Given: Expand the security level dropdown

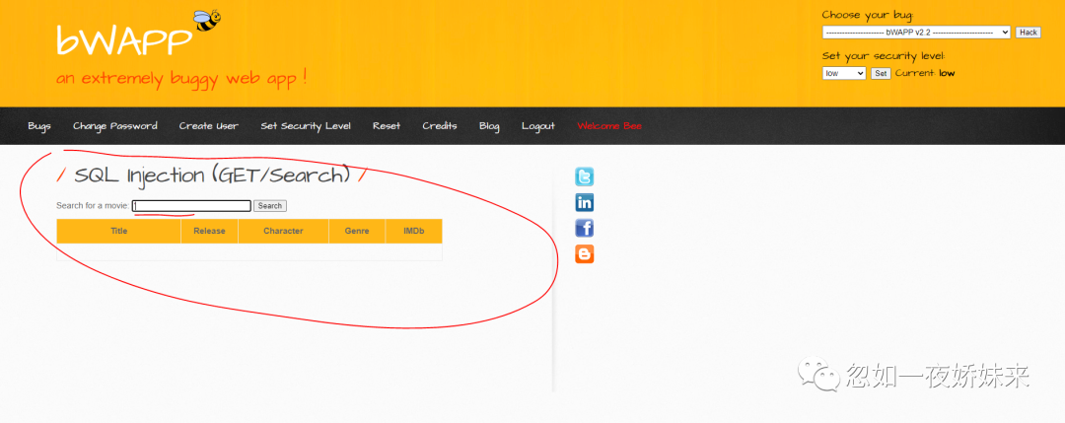Looking at the screenshot, I should click(x=843, y=73).
